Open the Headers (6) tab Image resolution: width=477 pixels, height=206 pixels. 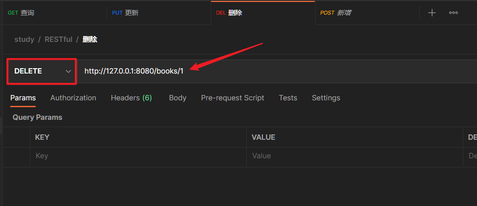coord(131,98)
